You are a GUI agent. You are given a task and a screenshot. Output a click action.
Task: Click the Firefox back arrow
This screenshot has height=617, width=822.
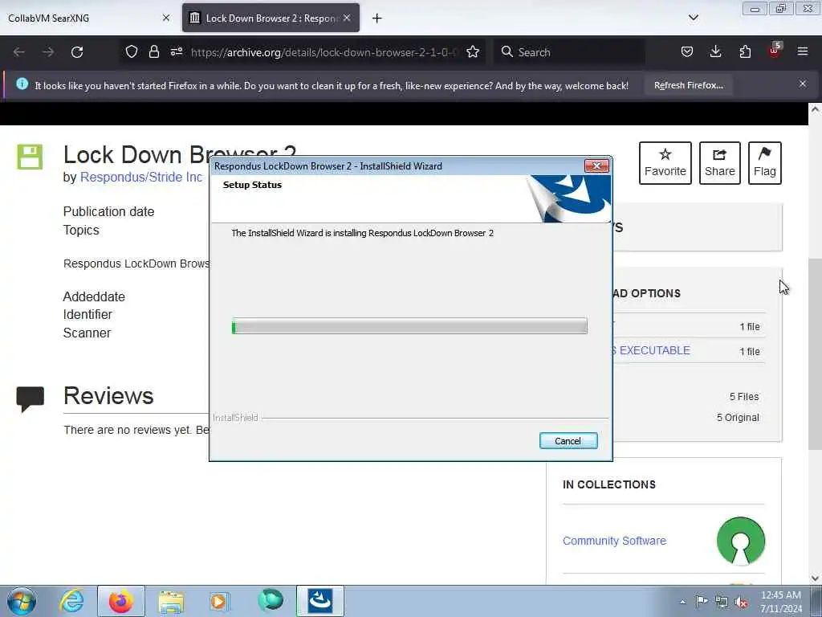pyautogui.click(x=19, y=52)
